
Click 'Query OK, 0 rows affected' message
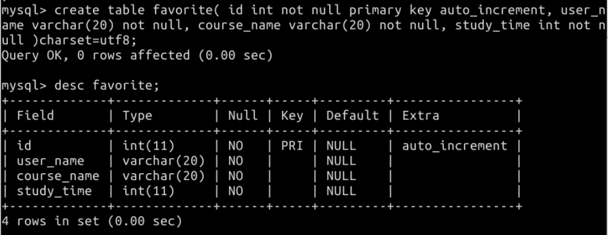coord(96,56)
